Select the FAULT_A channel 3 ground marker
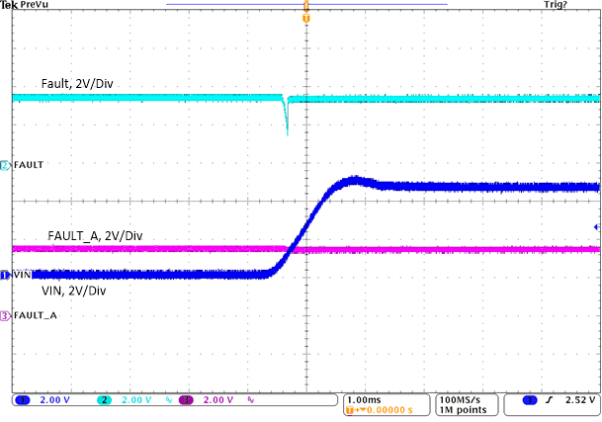The width and height of the screenshot is (602, 422). pos(5,315)
